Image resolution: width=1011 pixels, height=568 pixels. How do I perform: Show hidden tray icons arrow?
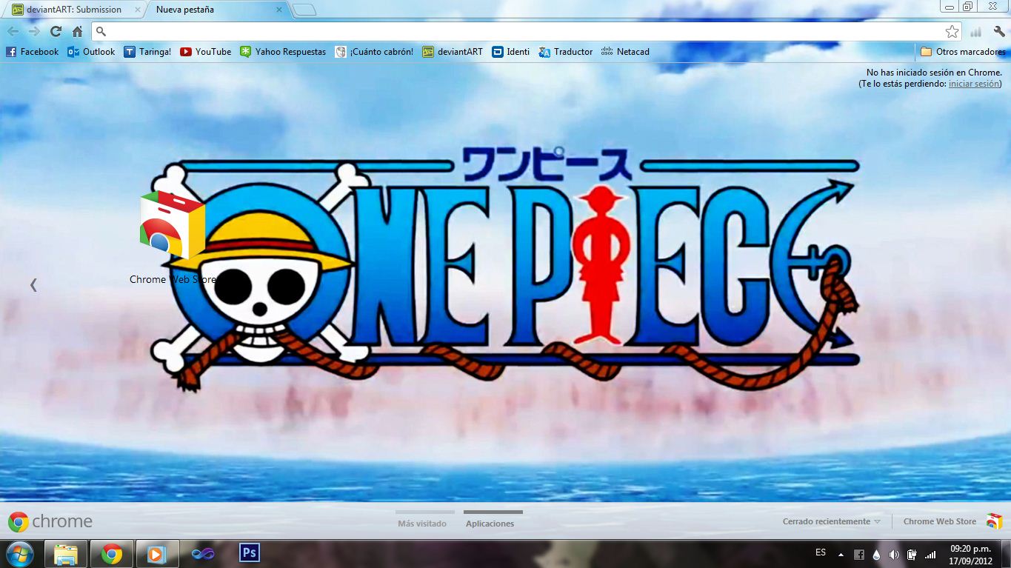[x=841, y=554]
